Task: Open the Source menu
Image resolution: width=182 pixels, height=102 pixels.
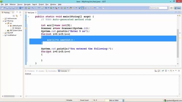Action: [x=20, y=5]
